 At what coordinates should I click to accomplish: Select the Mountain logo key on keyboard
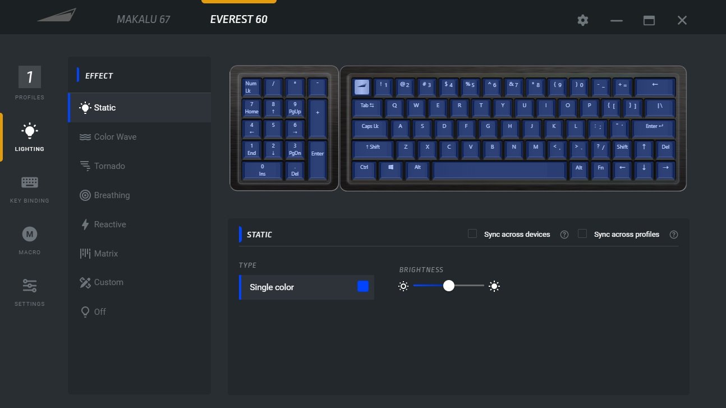[362, 86]
